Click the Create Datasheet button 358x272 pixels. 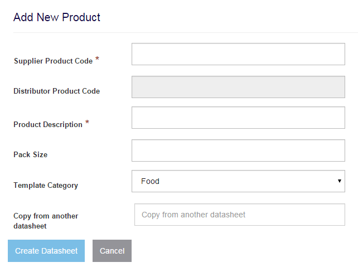46,251
